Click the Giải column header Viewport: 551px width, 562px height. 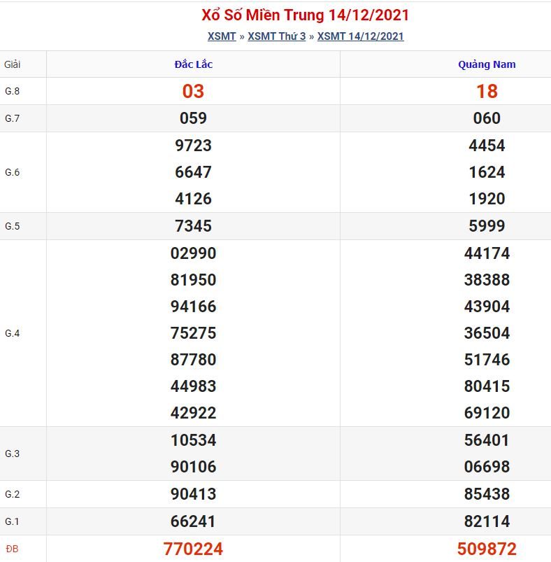click(12, 64)
